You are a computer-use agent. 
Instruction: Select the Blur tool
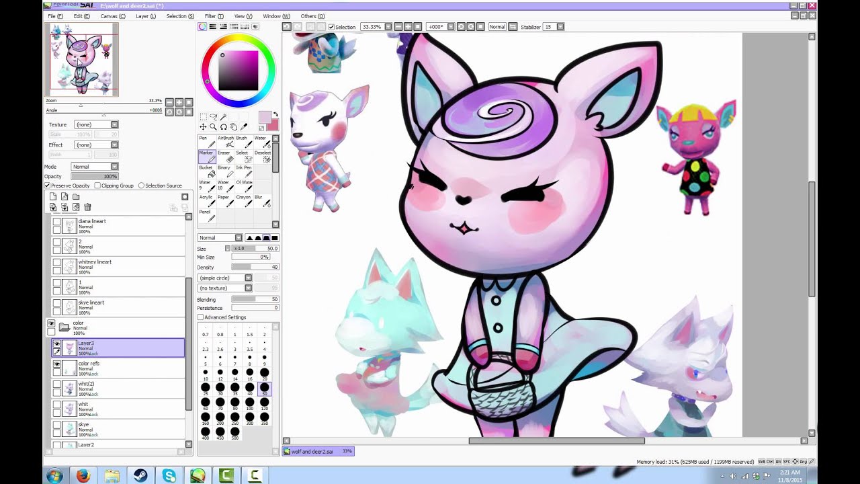262,200
